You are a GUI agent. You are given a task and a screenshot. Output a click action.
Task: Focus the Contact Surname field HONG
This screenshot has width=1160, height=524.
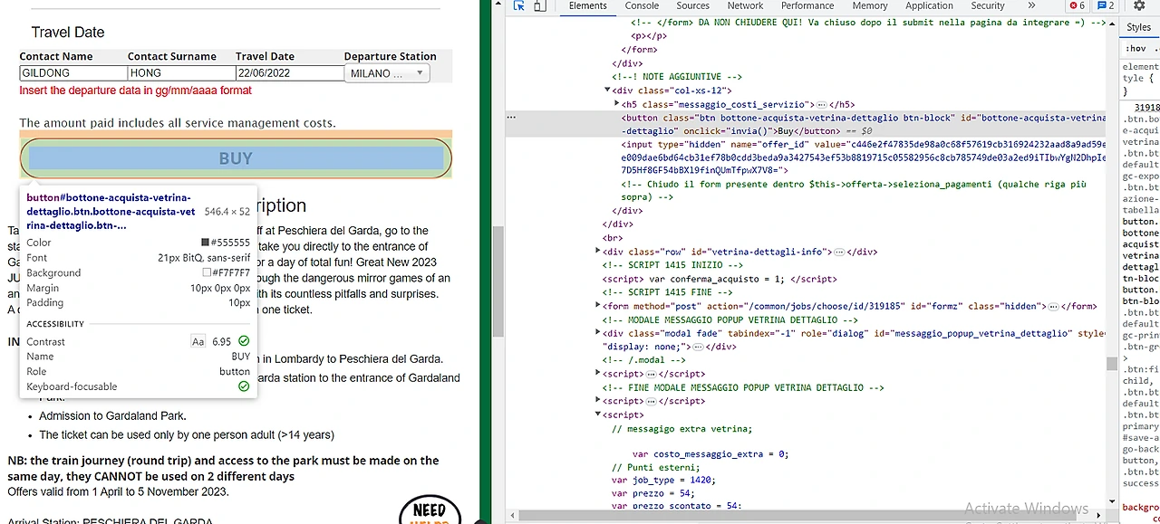coord(181,73)
